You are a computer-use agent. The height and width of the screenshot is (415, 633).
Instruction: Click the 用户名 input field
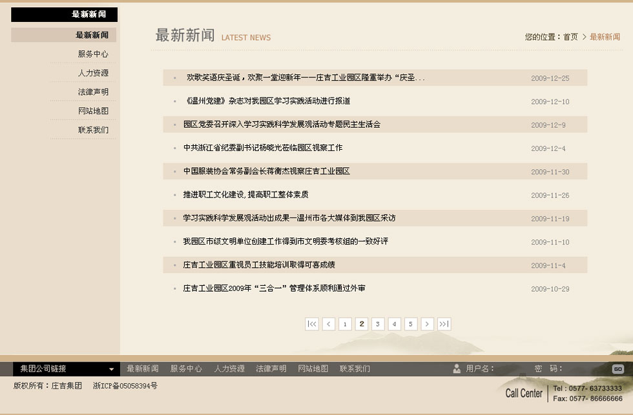pyautogui.click(x=514, y=369)
